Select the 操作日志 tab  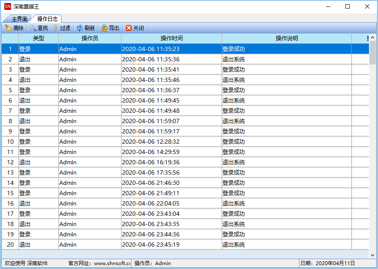tap(48, 19)
